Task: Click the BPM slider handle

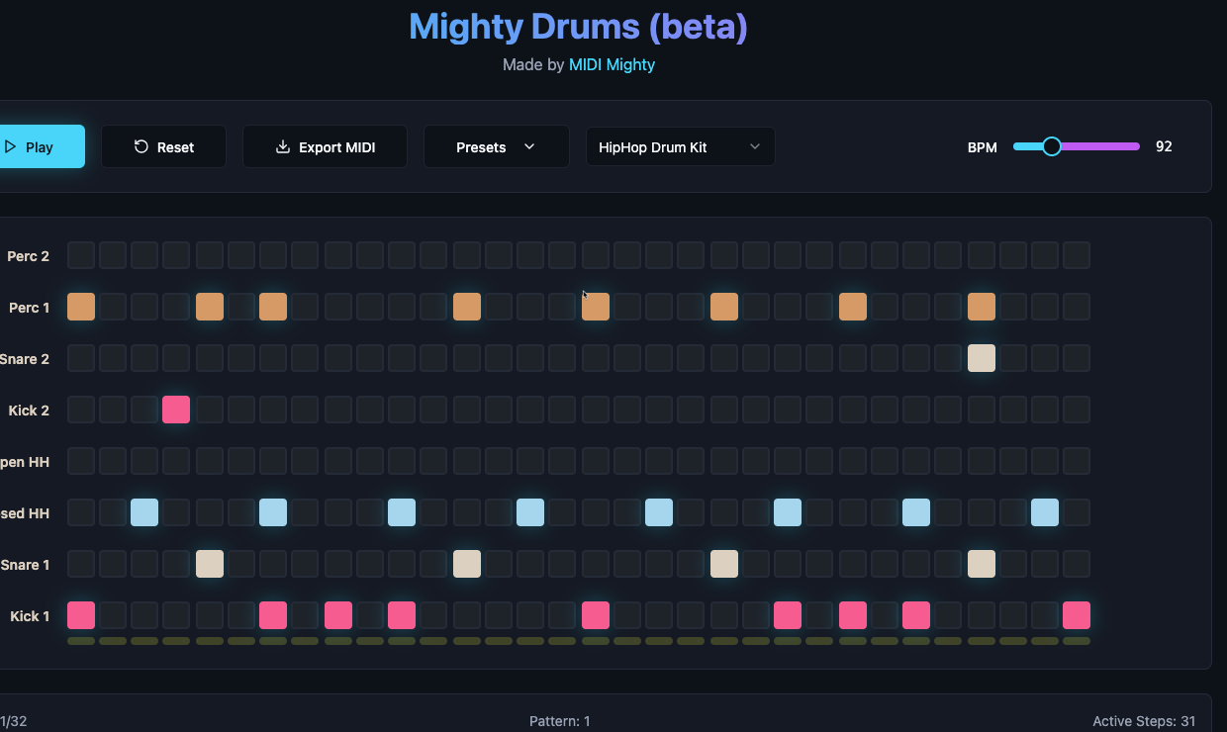Action: click(x=1052, y=145)
